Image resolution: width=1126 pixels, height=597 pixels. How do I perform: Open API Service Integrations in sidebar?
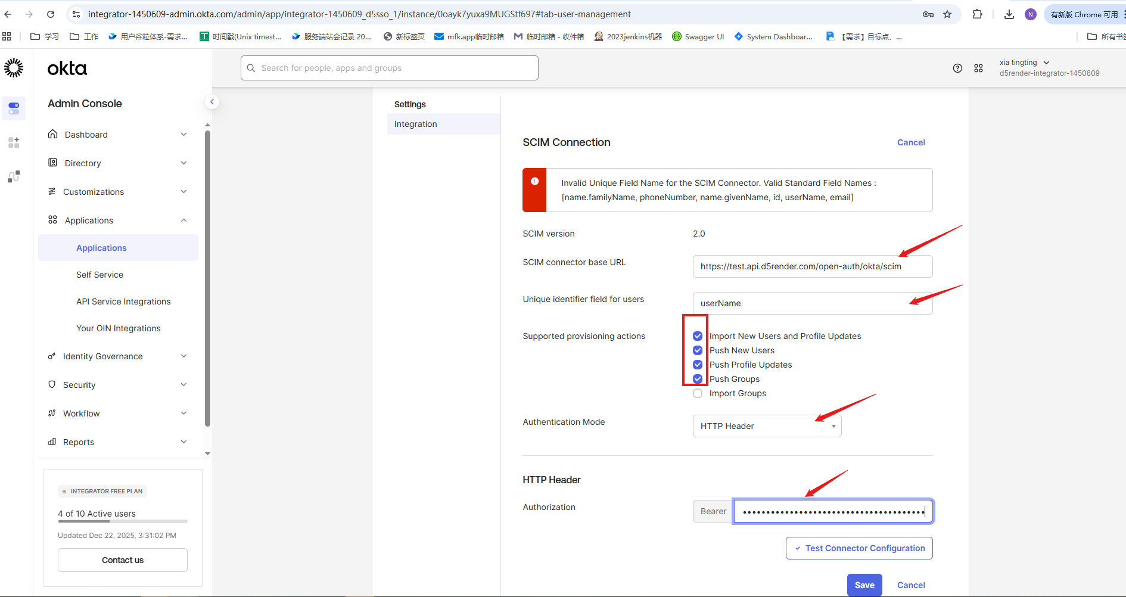(123, 301)
